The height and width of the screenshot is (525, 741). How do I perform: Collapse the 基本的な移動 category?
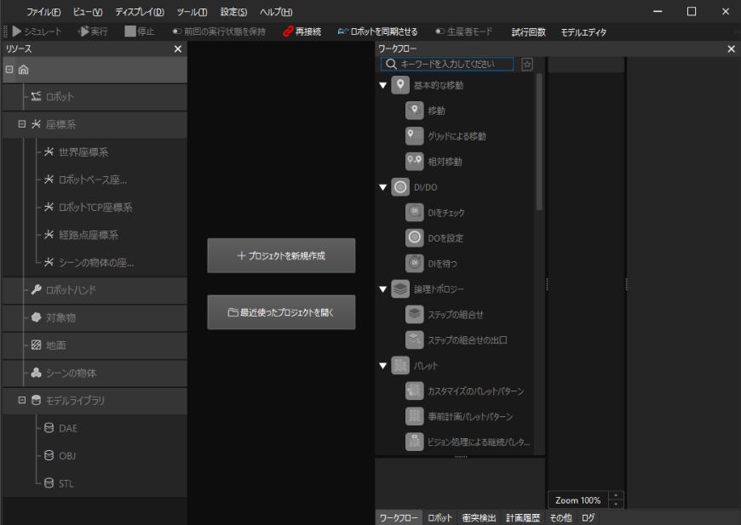pos(383,85)
